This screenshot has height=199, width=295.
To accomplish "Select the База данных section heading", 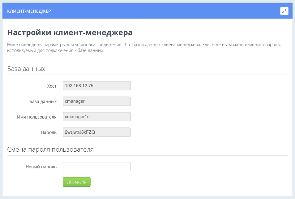I will pos(26,69).
